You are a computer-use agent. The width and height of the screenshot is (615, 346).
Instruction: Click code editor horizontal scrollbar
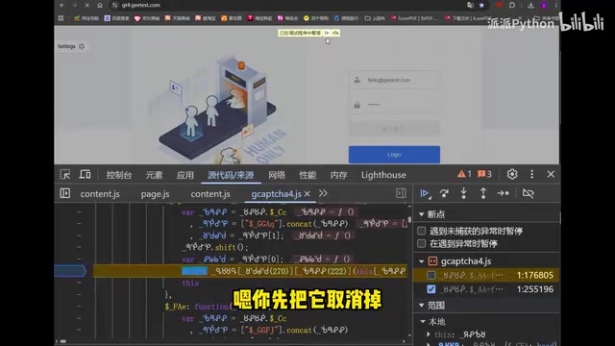tap(62, 341)
